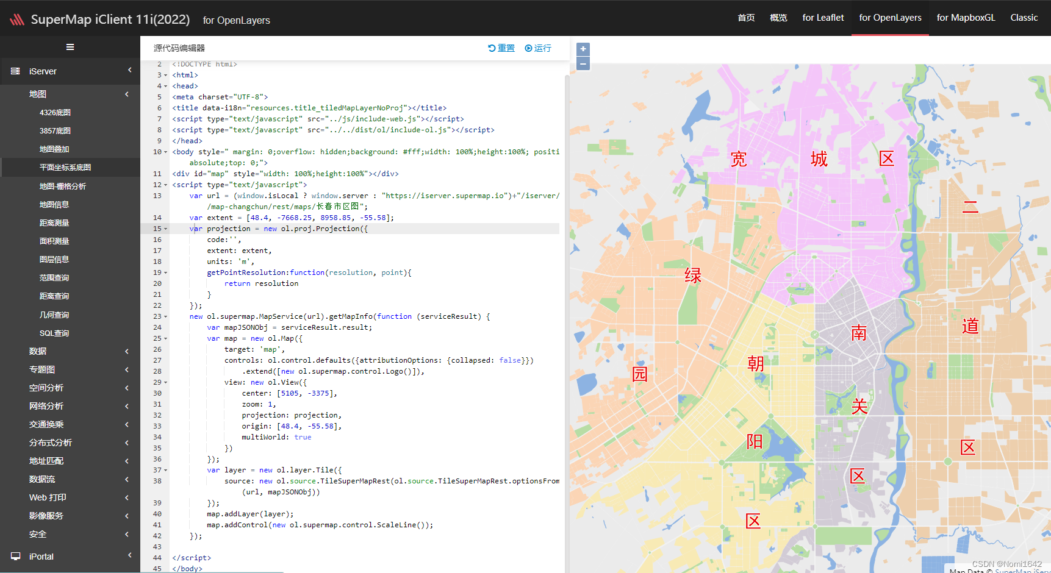This screenshot has width=1051, height=573.
Task: Expand the 分布式分析 category chevron
Action: [x=127, y=443]
